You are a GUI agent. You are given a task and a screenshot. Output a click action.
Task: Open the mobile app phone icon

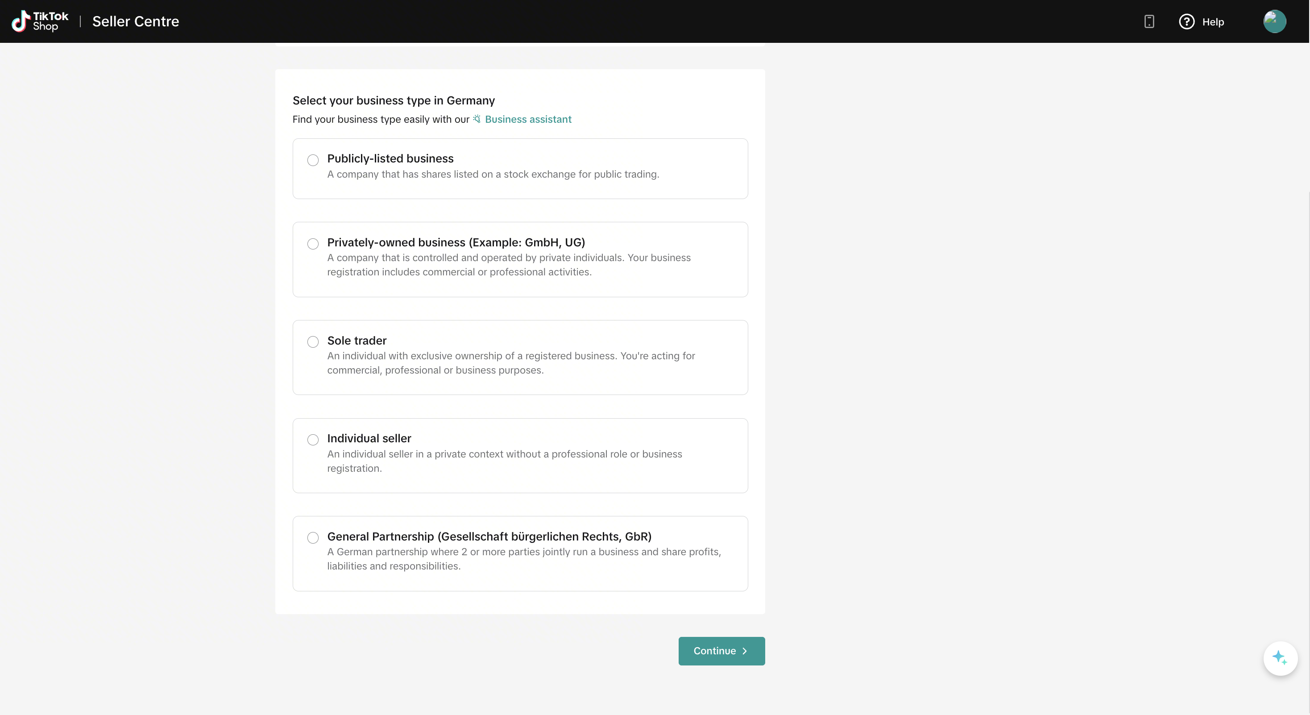pos(1149,21)
